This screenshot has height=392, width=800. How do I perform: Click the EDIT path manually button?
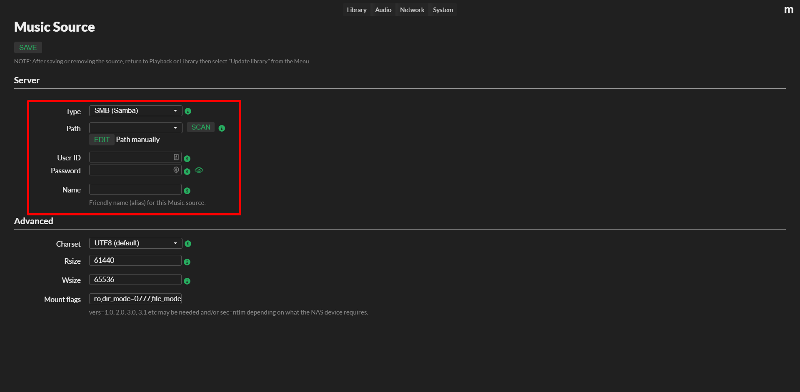pyautogui.click(x=102, y=140)
